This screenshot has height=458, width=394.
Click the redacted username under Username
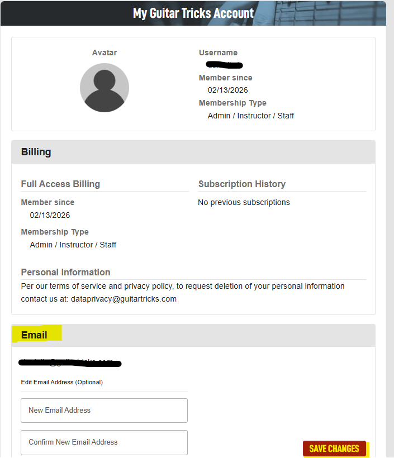tap(225, 65)
